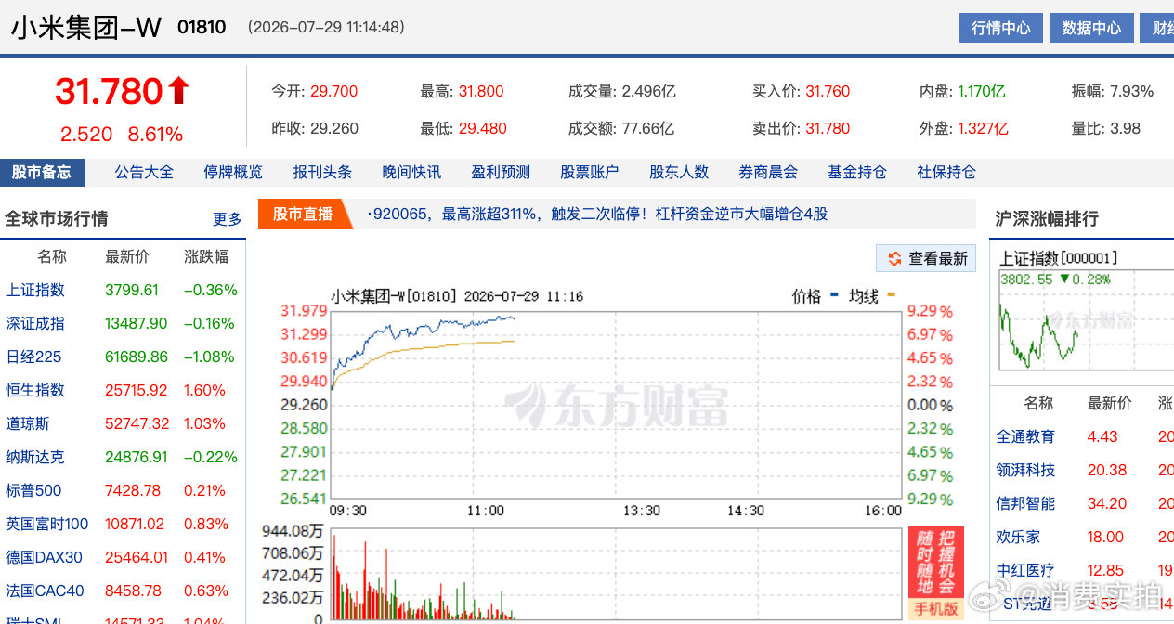Open the 道琼斯 link

tap(28, 423)
